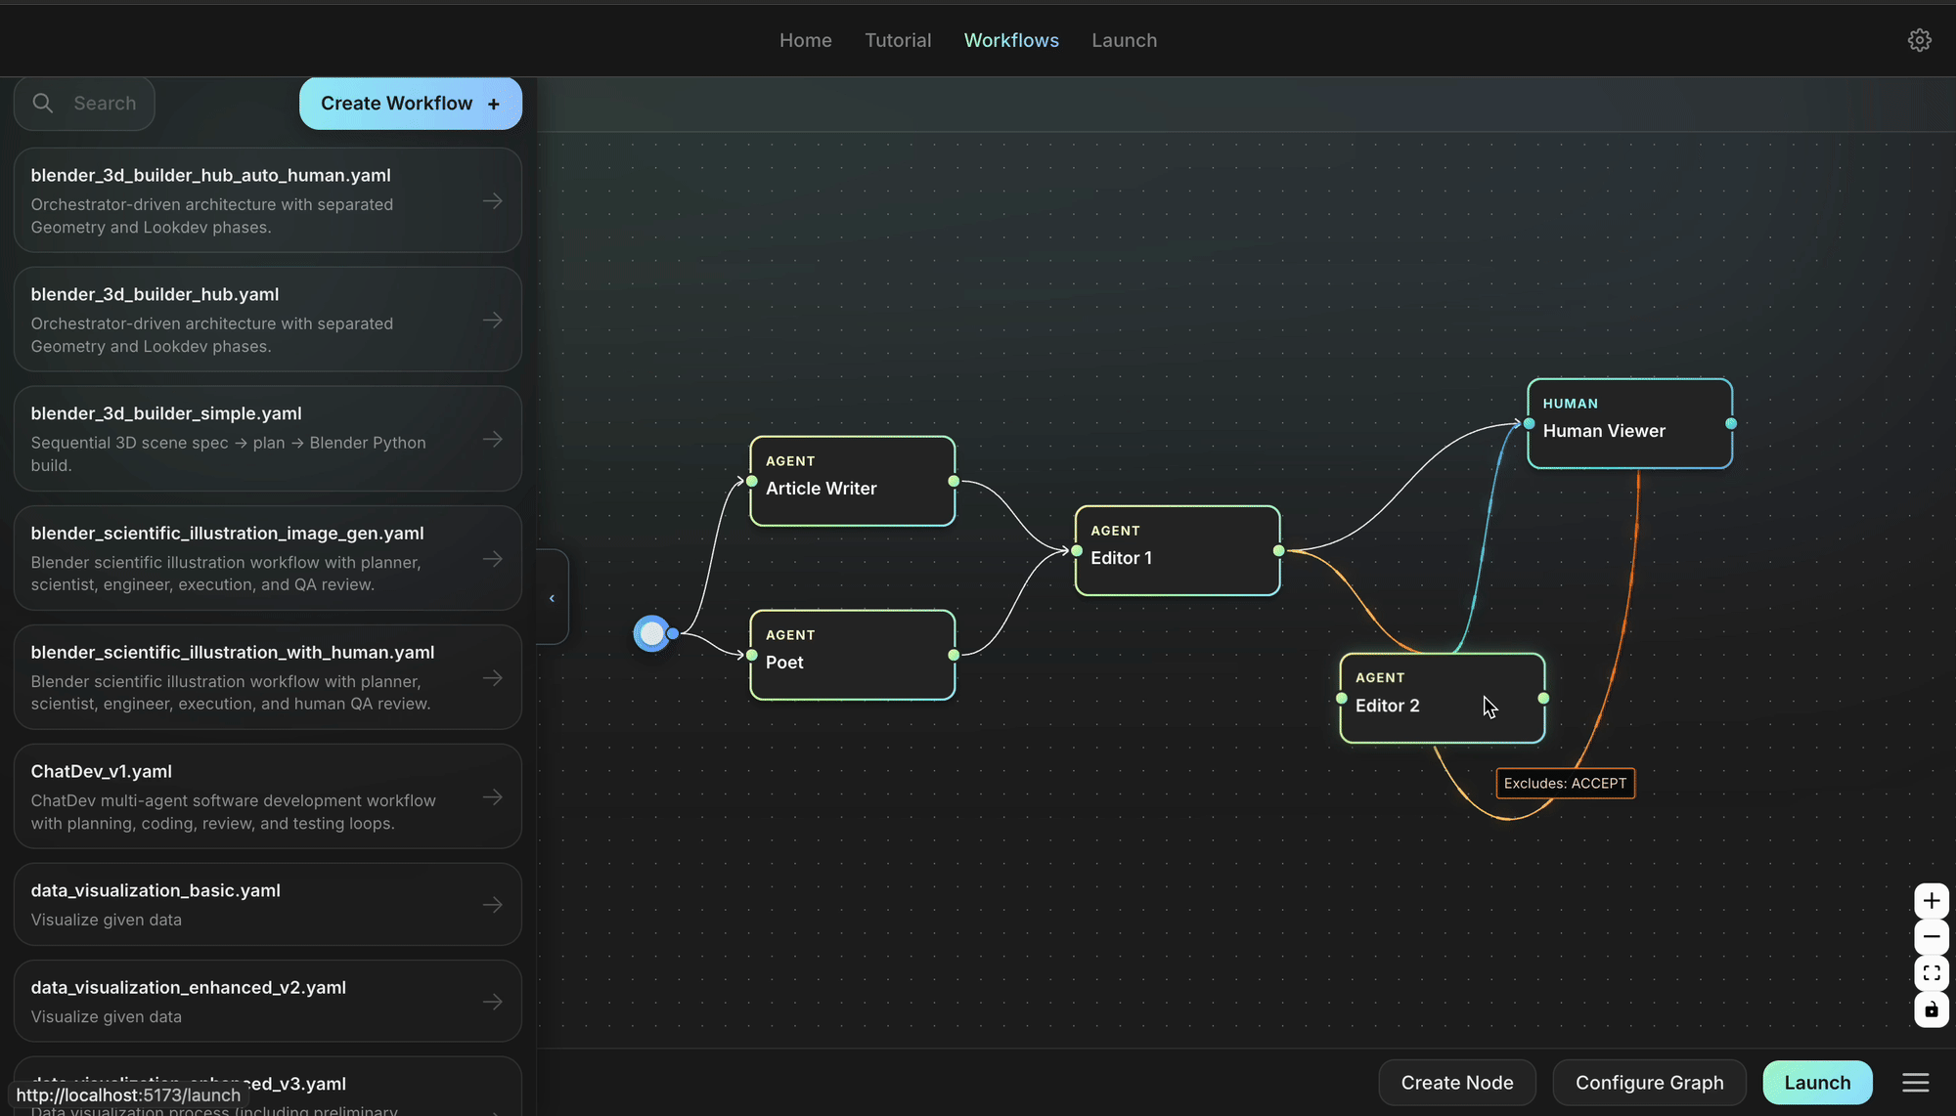This screenshot has width=1956, height=1116.
Task: Open arrow for ChatDev_v1.yaml workflow
Action: pyautogui.click(x=493, y=796)
